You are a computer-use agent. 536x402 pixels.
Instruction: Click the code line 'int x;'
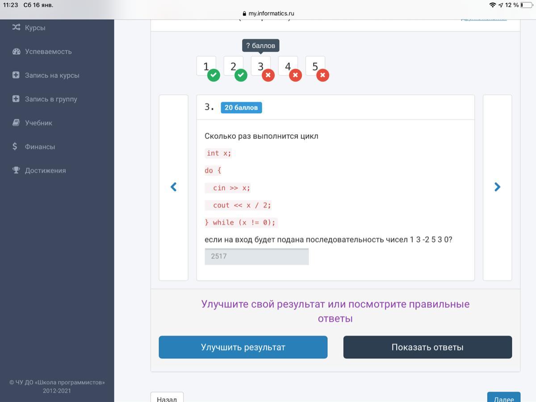219,153
